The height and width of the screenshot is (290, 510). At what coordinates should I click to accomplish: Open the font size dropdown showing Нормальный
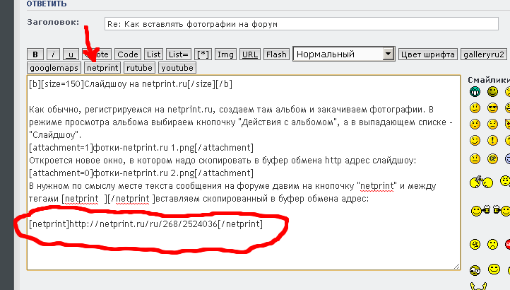343,54
